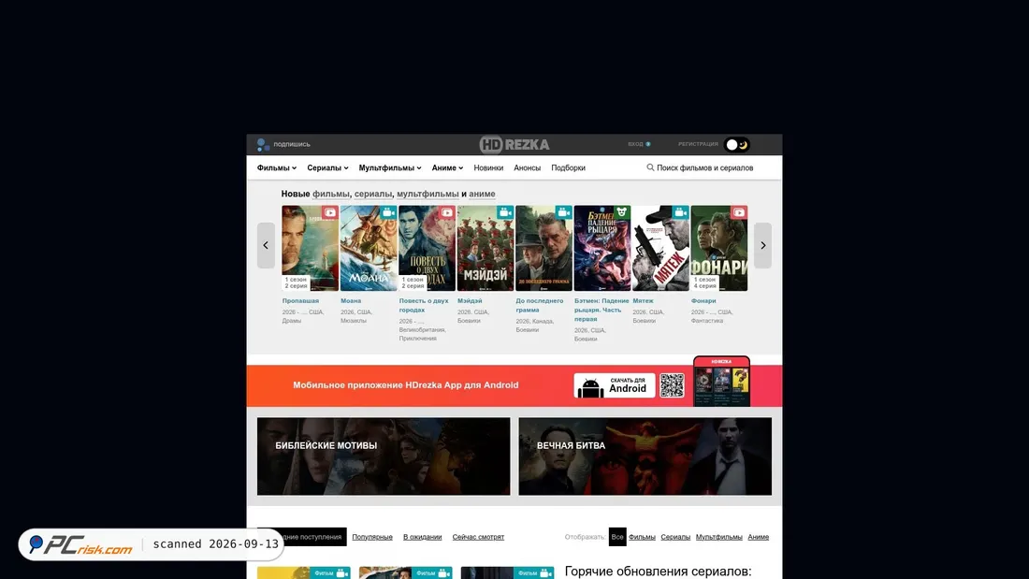This screenshot has height=579, width=1029.
Task: Click the subscribe people icon
Action: [263, 144]
